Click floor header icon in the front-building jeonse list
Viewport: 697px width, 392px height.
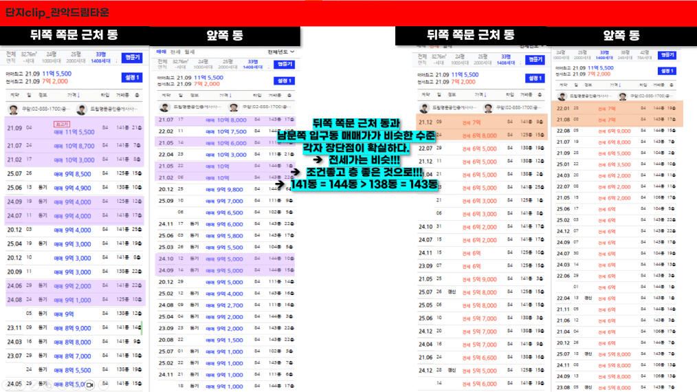671,85
